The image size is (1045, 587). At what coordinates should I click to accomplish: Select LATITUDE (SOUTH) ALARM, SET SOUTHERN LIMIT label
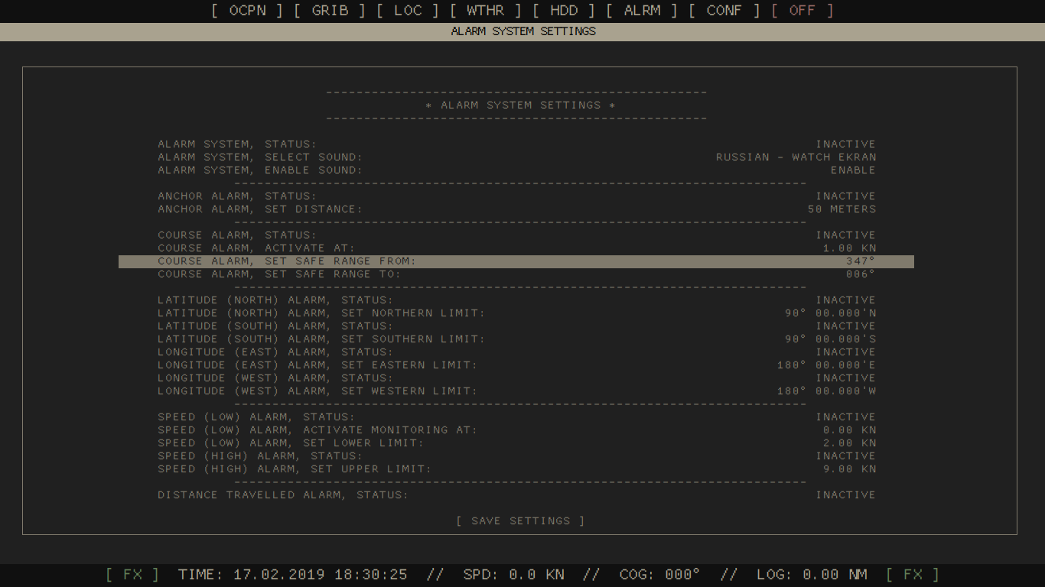point(321,339)
